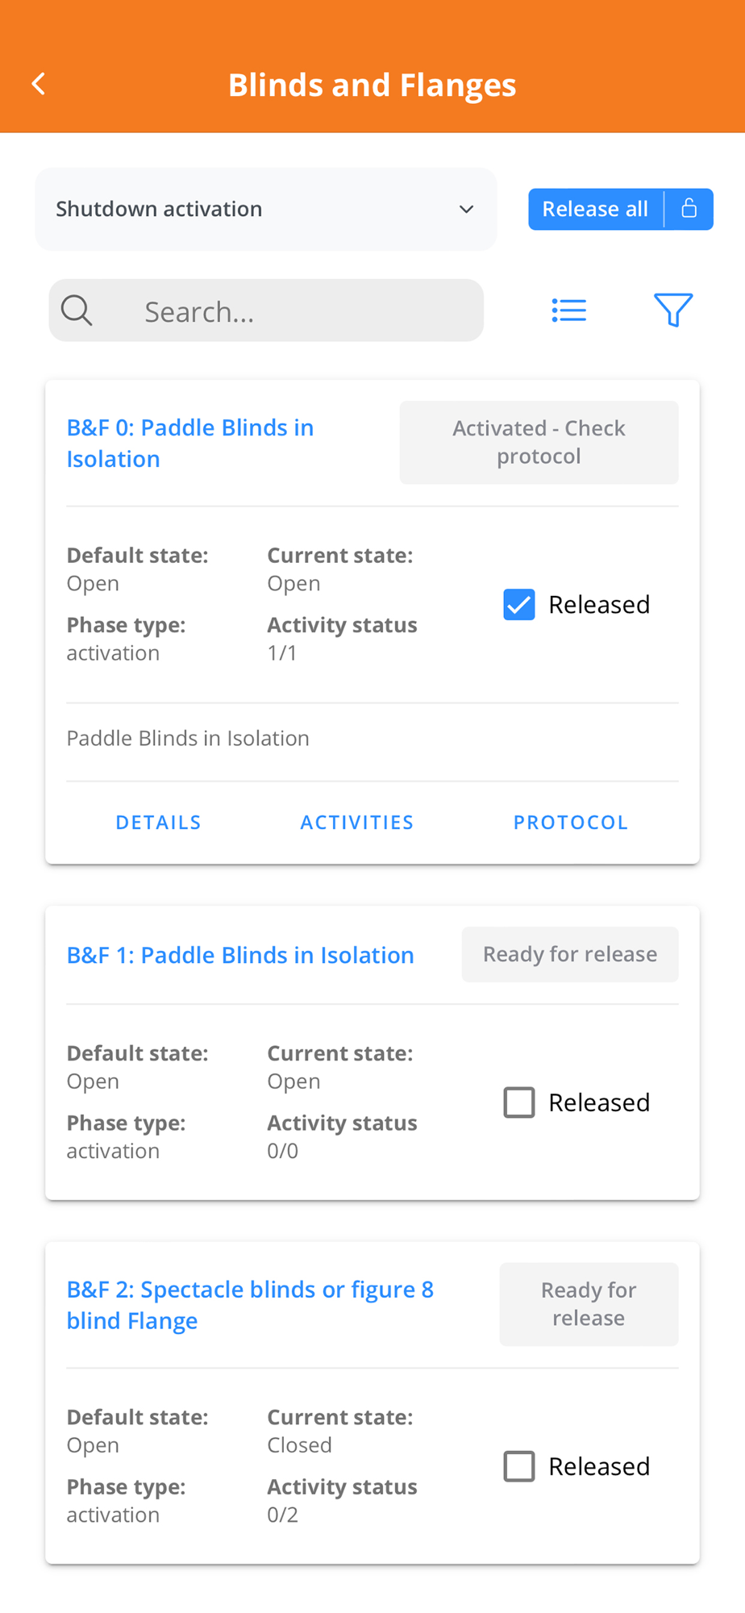This screenshot has width=745, height=1613.
Task: Check Released for B&F 2 spectacle blinds
Action: (x=519, y=1466)
